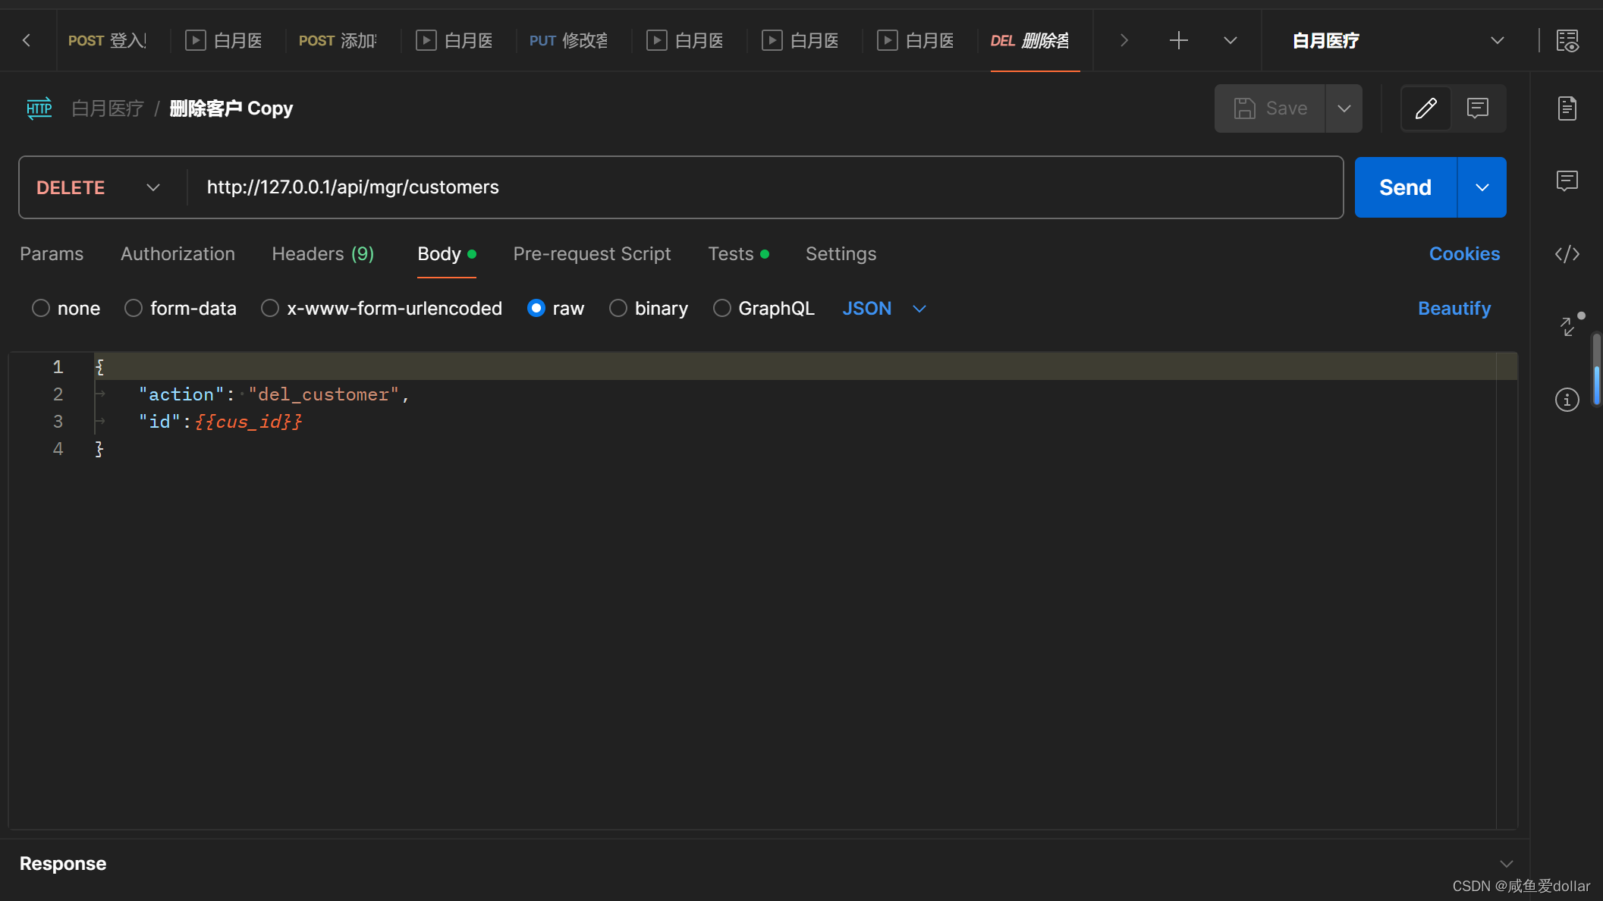Click the pencil edit icon

tap(1425, 108)
